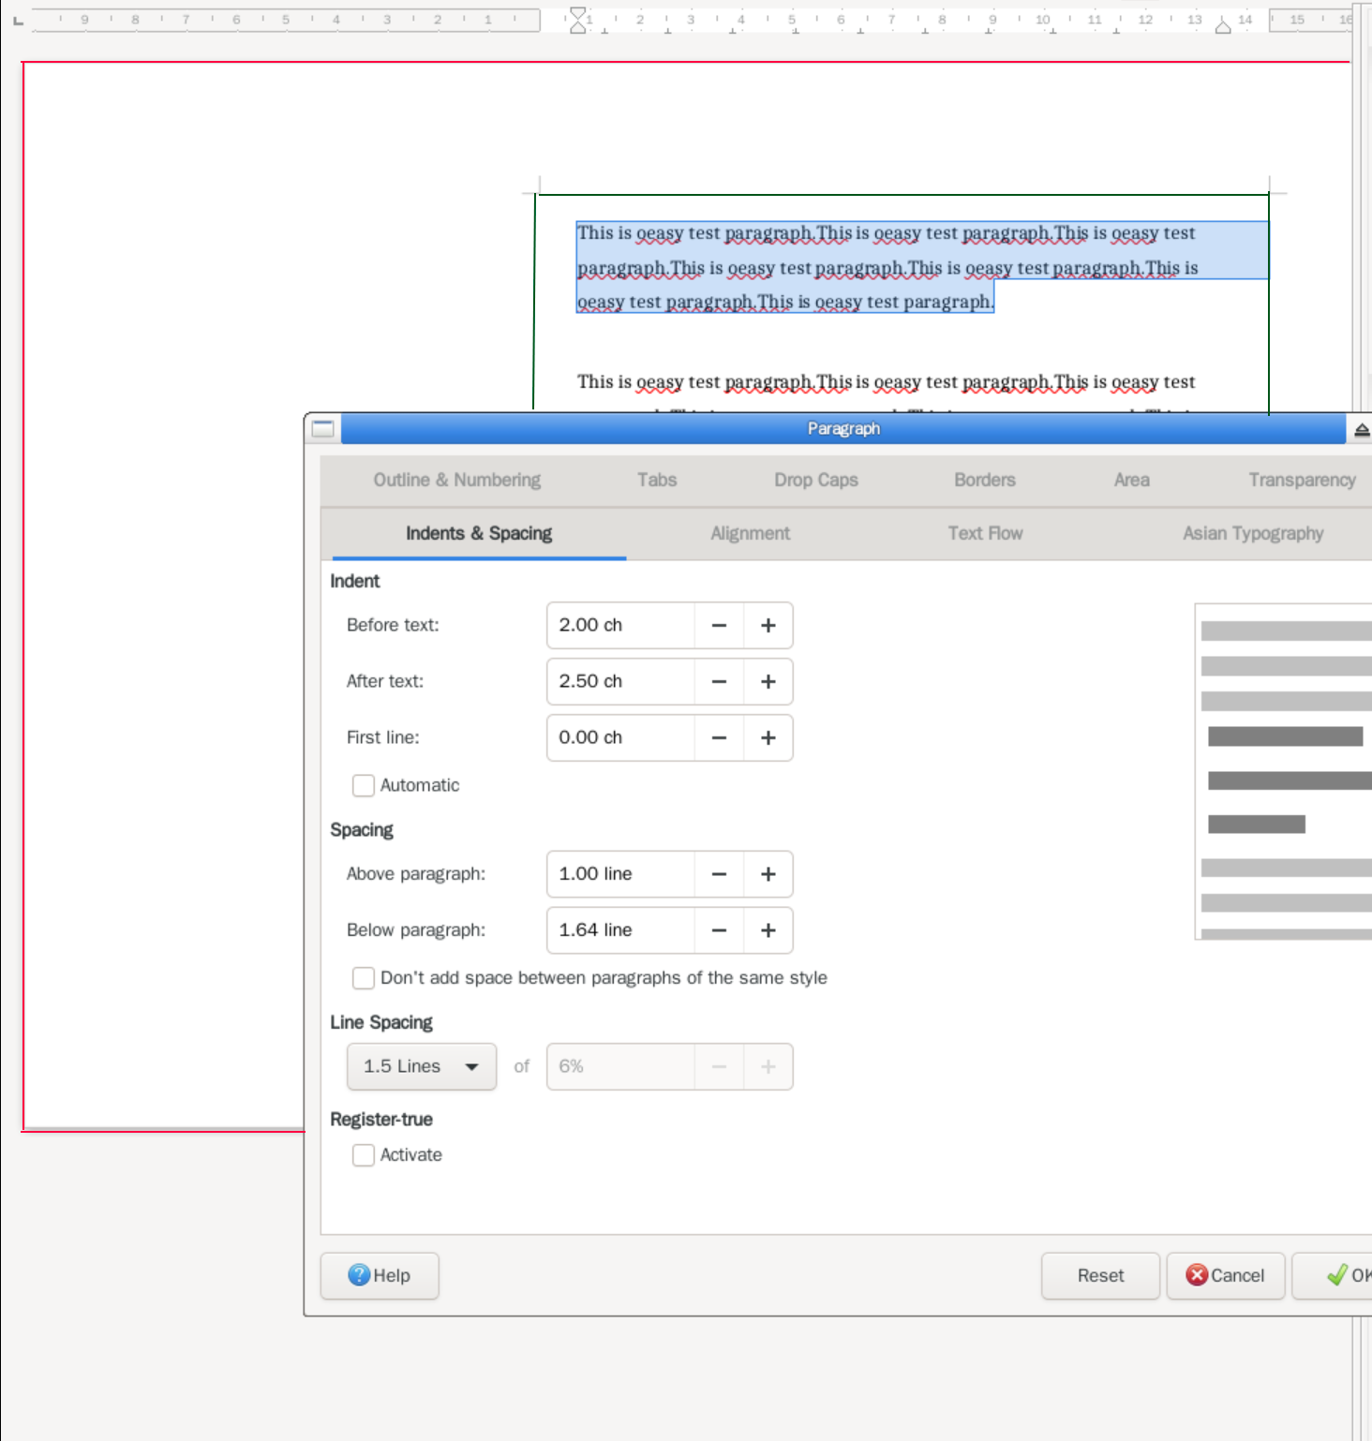The image size is (1372, 1441).
Task: Increase the Below paragraph spacing
Action: pyautogui.click(x=768, y=929)
